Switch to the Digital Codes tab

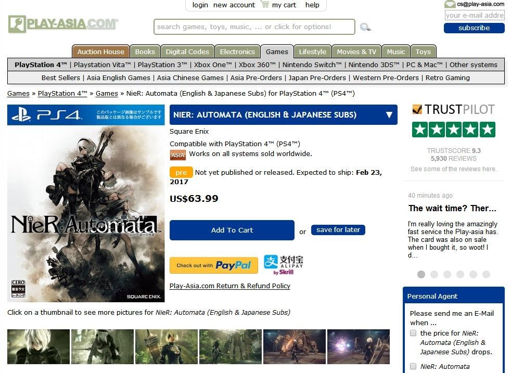[x=187, y=52]
